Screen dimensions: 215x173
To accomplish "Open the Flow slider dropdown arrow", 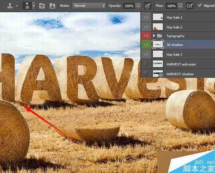I will (x=180, y=6).
